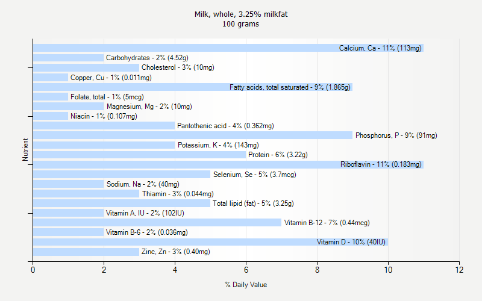Select the 'Magnesium, Mg - 2% (10mg)' label
The image size is (482, 301).
pos(149,107)
